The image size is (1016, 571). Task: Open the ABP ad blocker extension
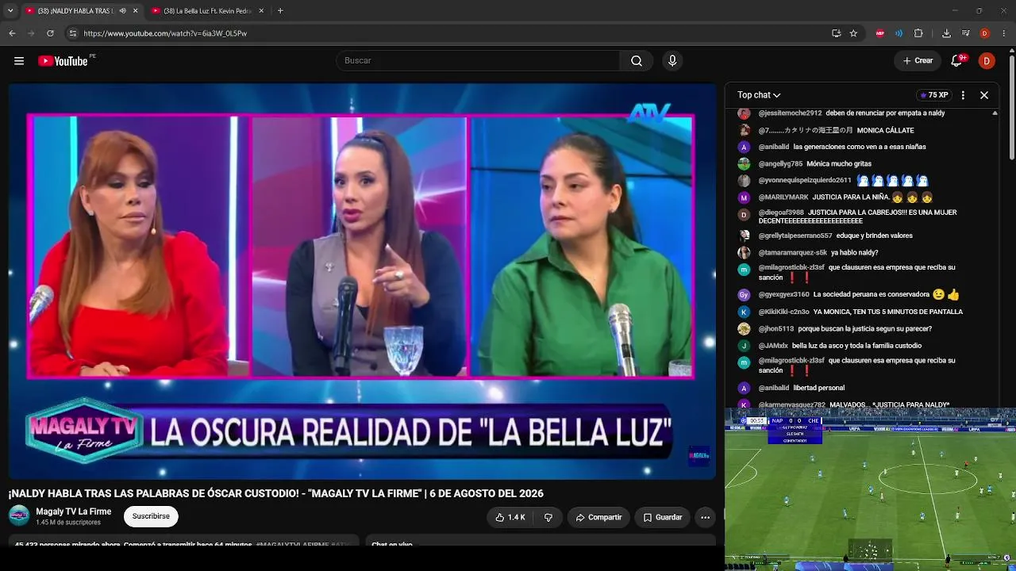[x=880, y=33]
